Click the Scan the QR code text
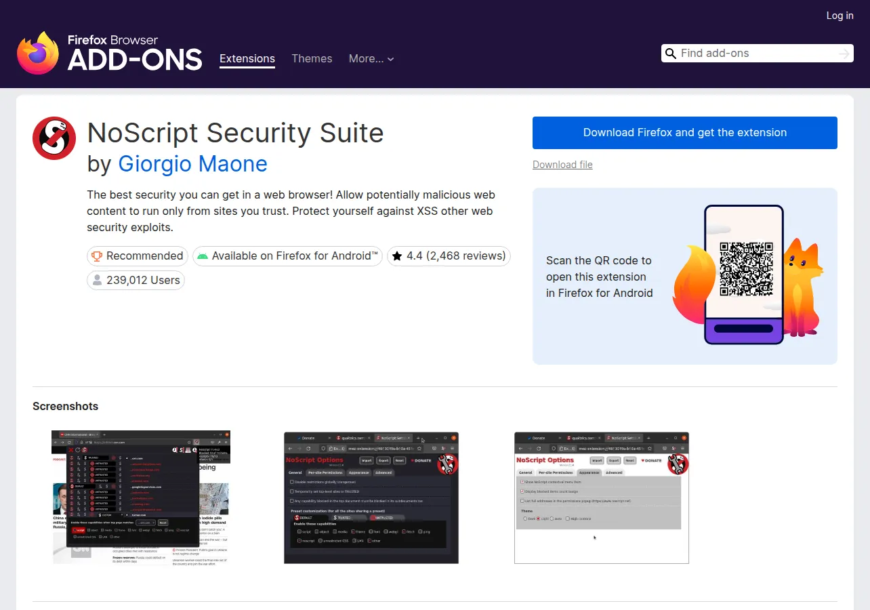The height and width of the screenshot is (610, 870). (600, 277)
